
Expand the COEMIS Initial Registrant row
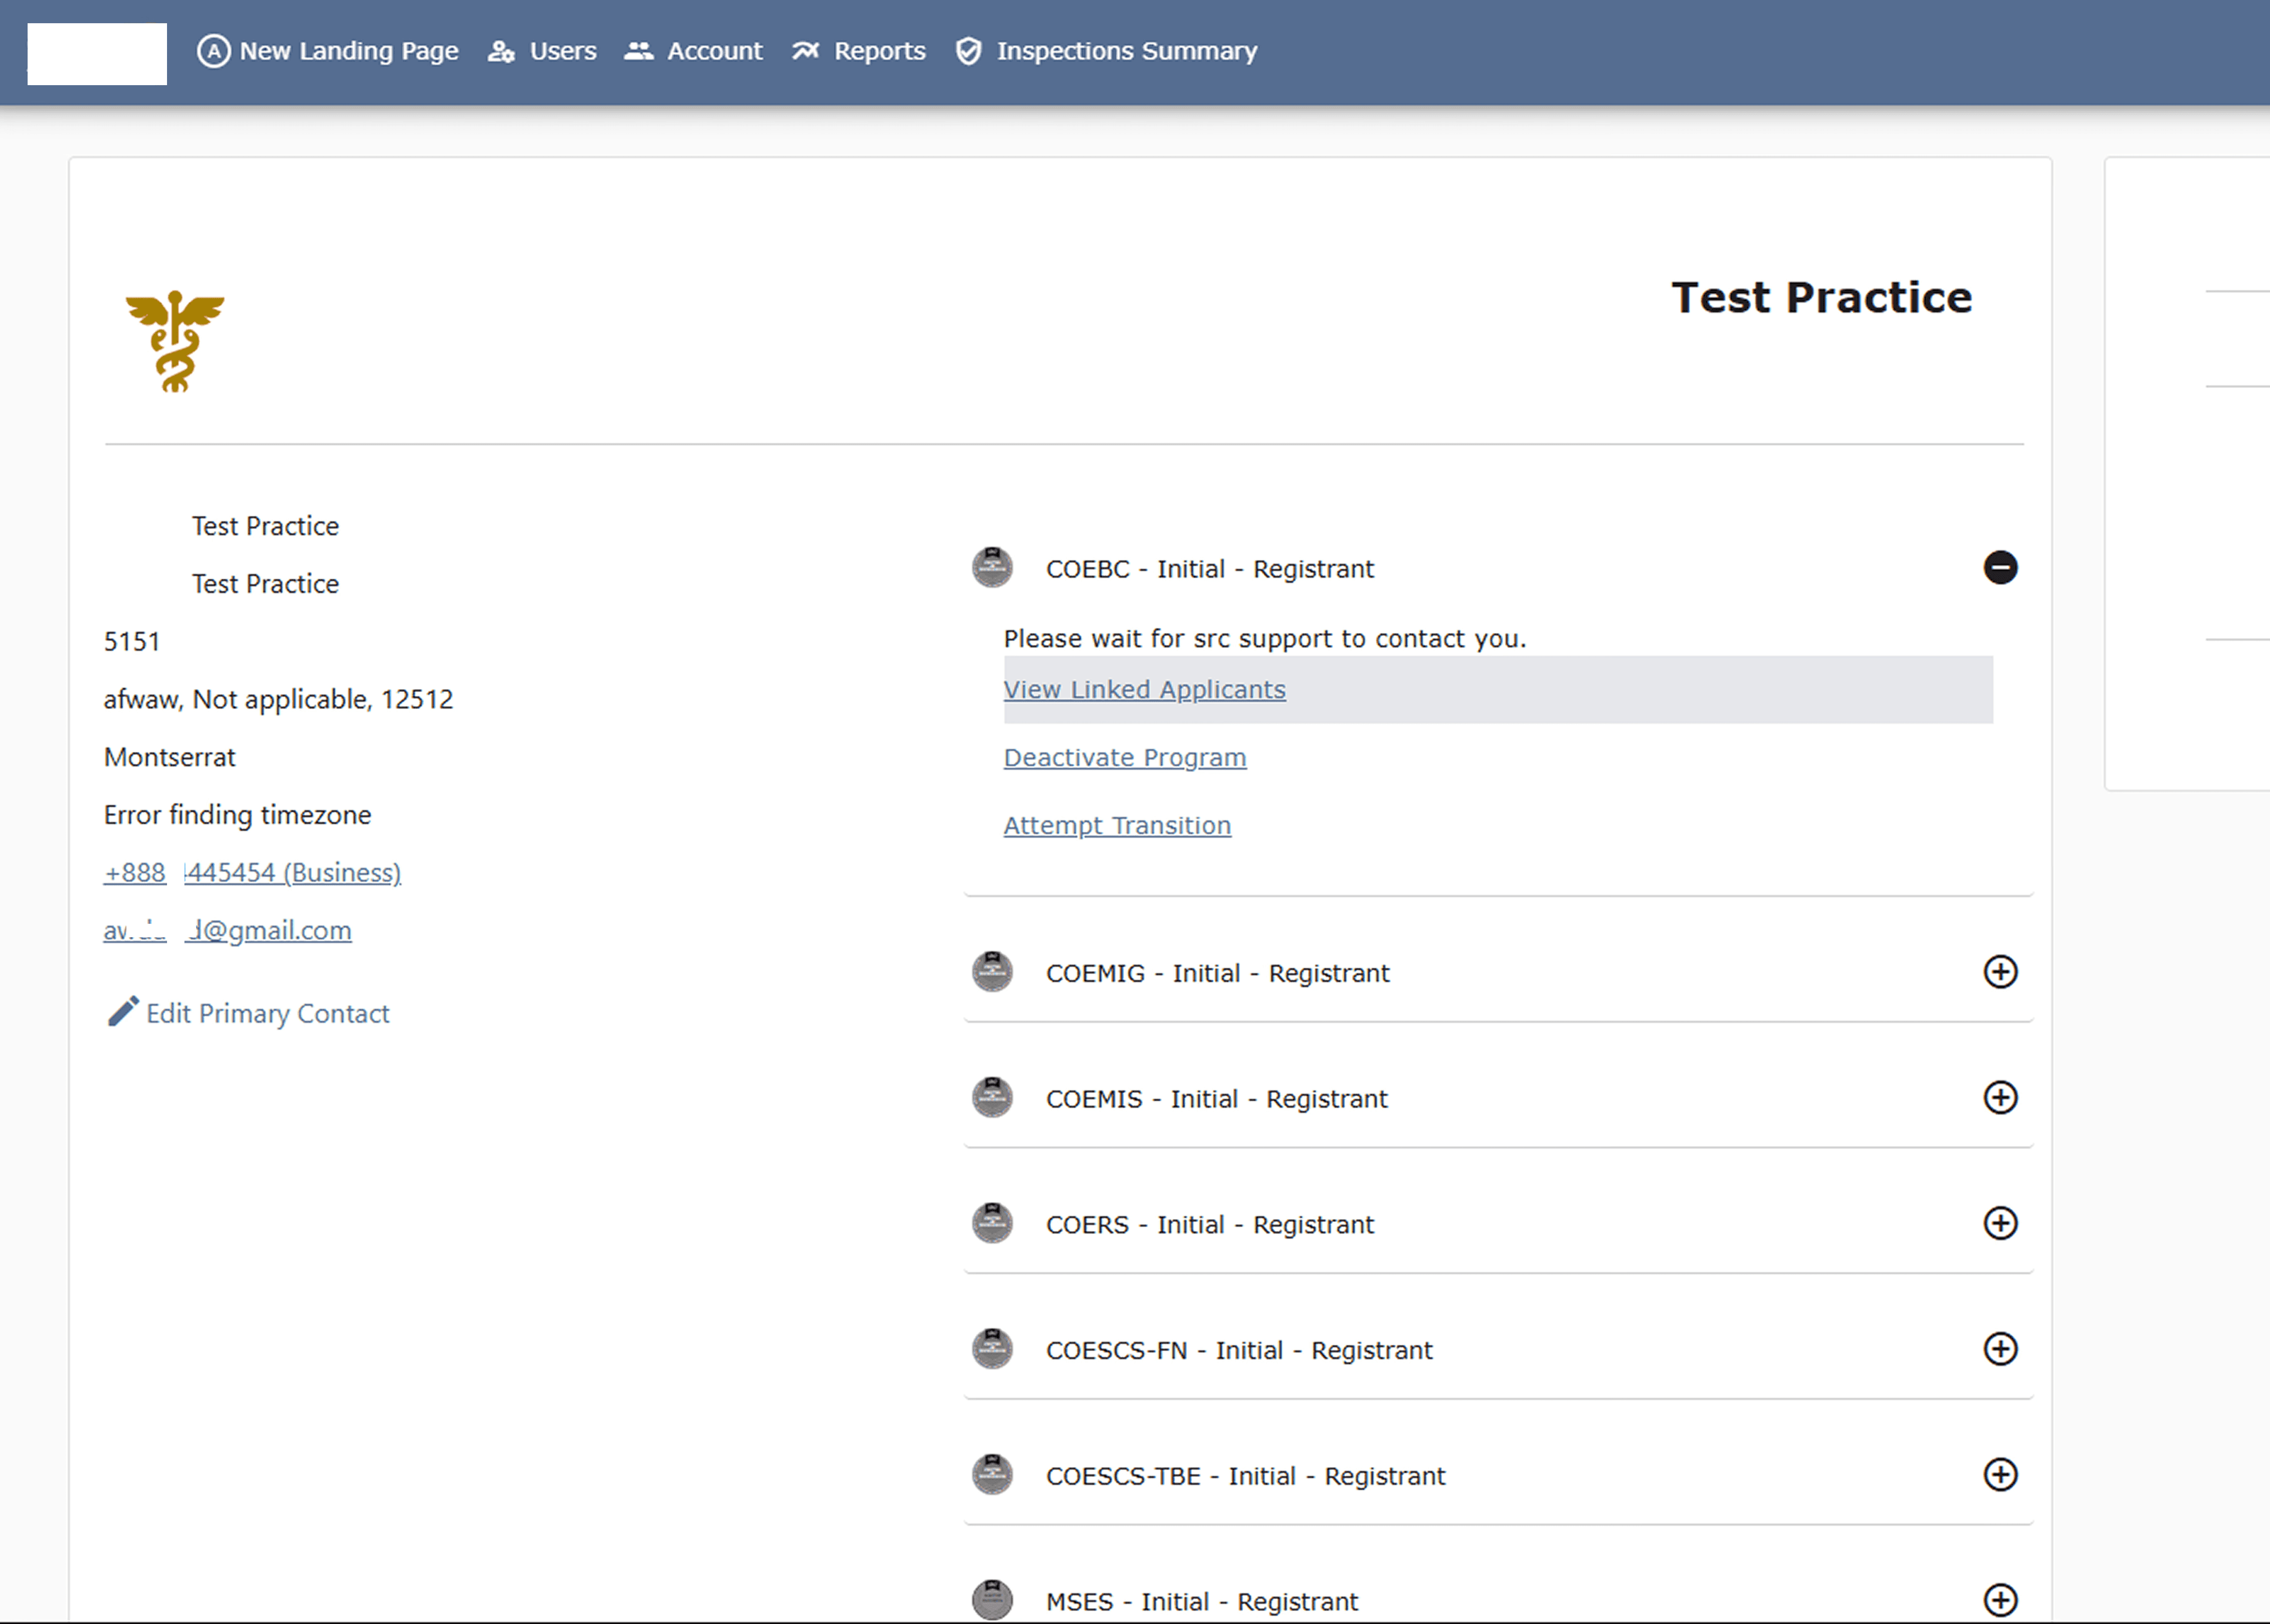pyautogui.click(x=1999, y=1098)
